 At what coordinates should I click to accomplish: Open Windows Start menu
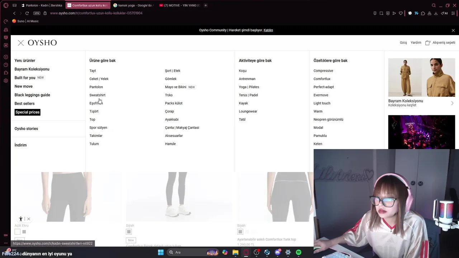click(161, 252)
